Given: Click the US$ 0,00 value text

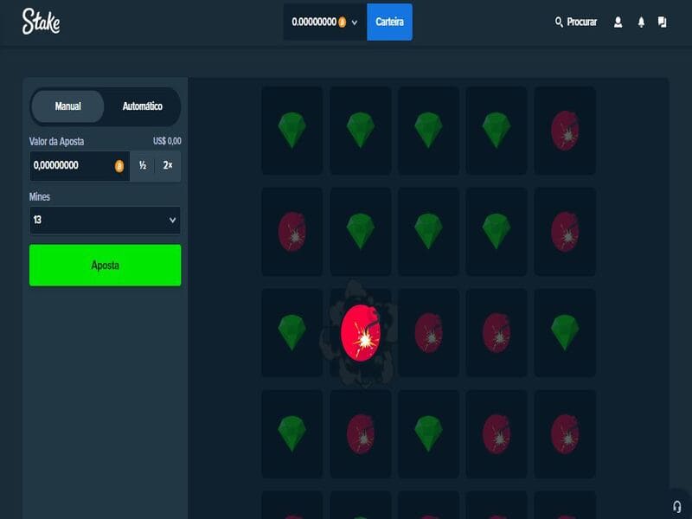Looking at the screenshot, I should point(167,141).
